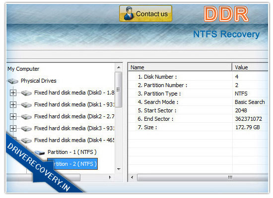273x198 pixels.
Task: Click the '362371072' end sector value
Action: point(249,119)
